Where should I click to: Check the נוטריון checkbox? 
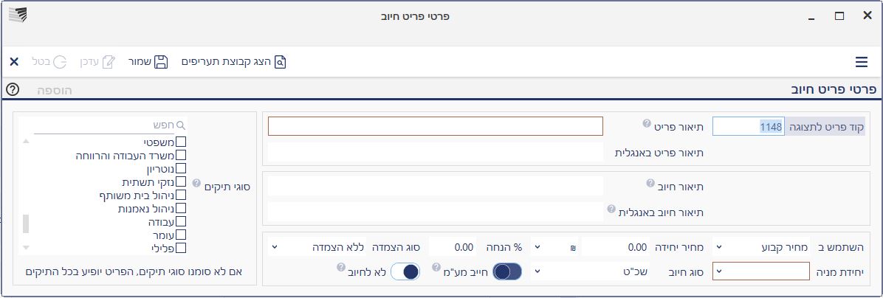click(x=181, y=168)
